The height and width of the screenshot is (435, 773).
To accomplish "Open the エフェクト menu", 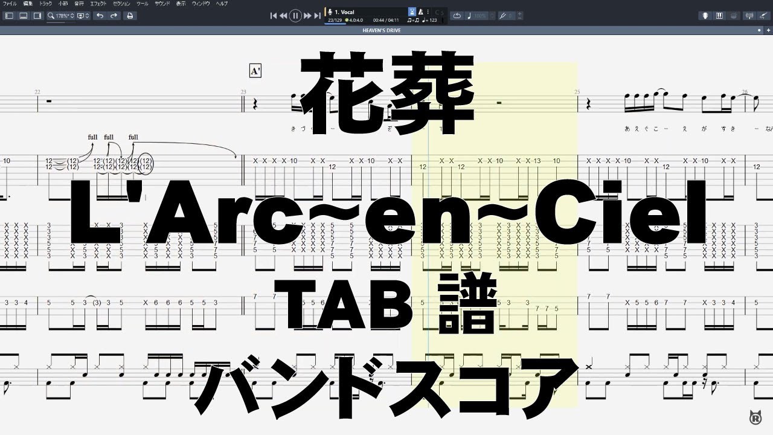I will [x=98, y=4].
